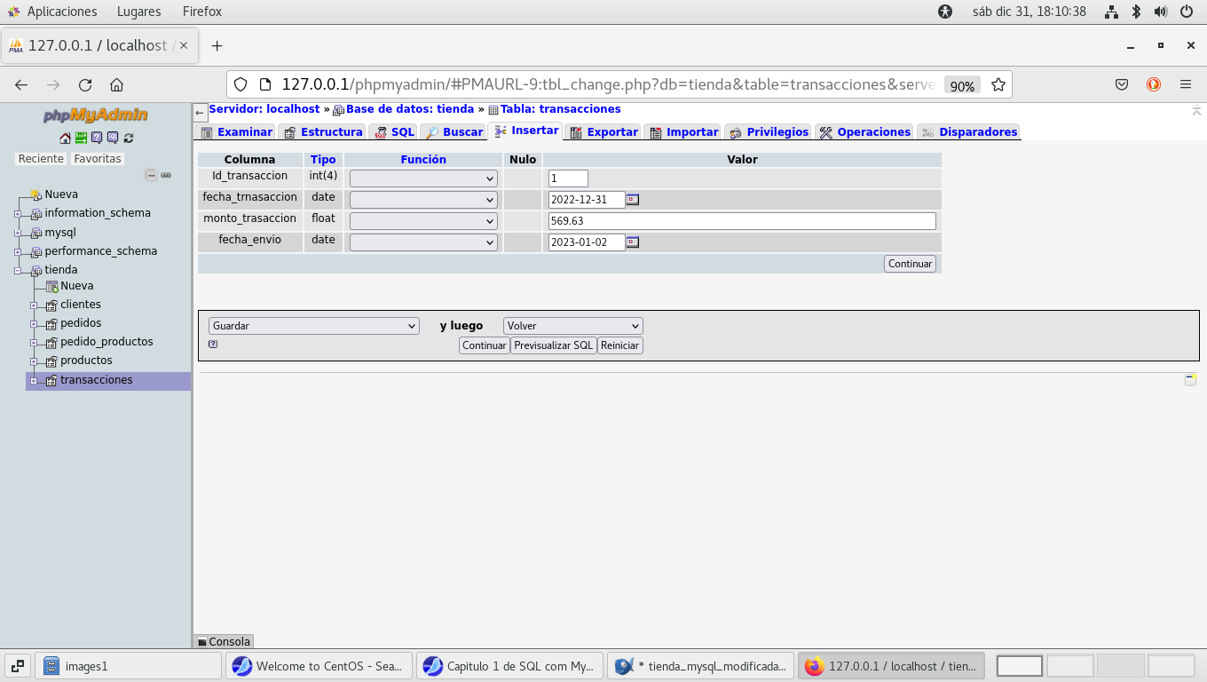Switch to the Estructura tab
Viewport: 1207px width, 682px height.
323,132
